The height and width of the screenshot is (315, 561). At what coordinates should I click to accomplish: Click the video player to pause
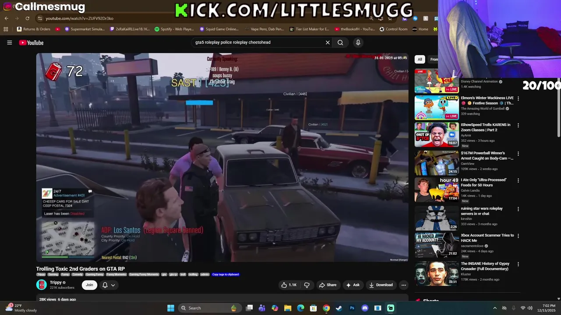[x=222, y=157]
